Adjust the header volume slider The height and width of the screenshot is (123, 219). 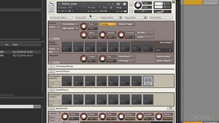coord(163,12)
